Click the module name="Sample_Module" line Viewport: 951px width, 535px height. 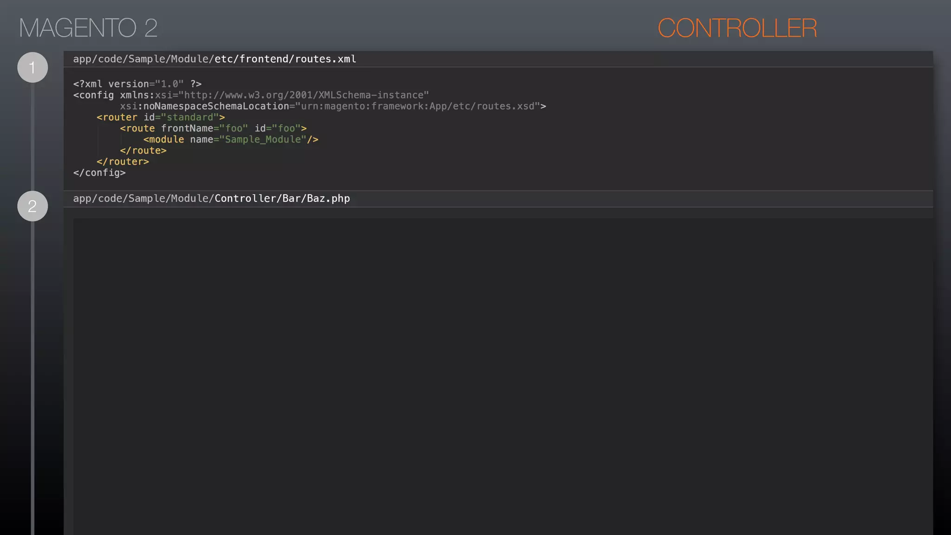pyautogui.click(x=231, y=140)
